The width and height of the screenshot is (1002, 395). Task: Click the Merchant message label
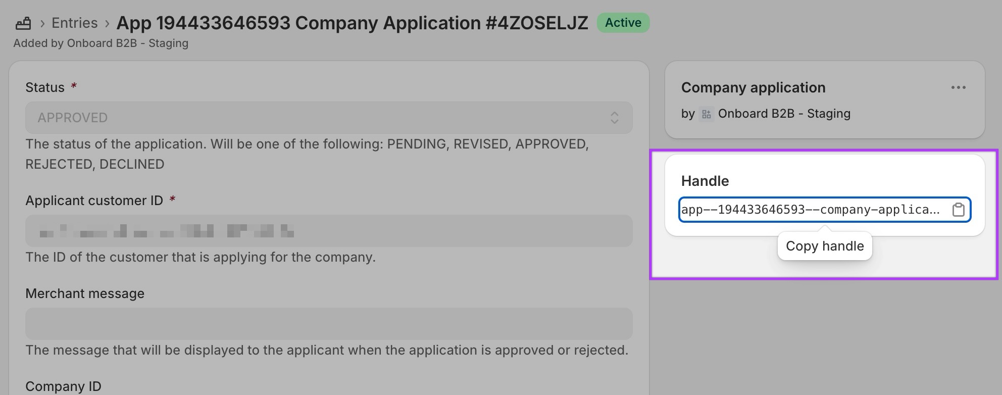click(x=85, y=293)
